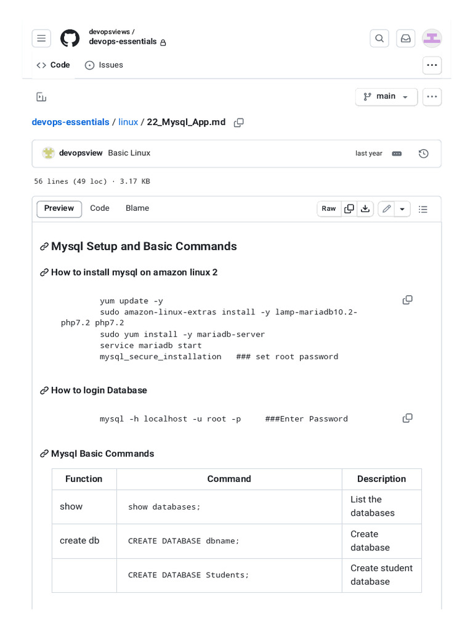Copy raw file contents
This screenshot has width=473, height=631.
[x=349, y=209]
